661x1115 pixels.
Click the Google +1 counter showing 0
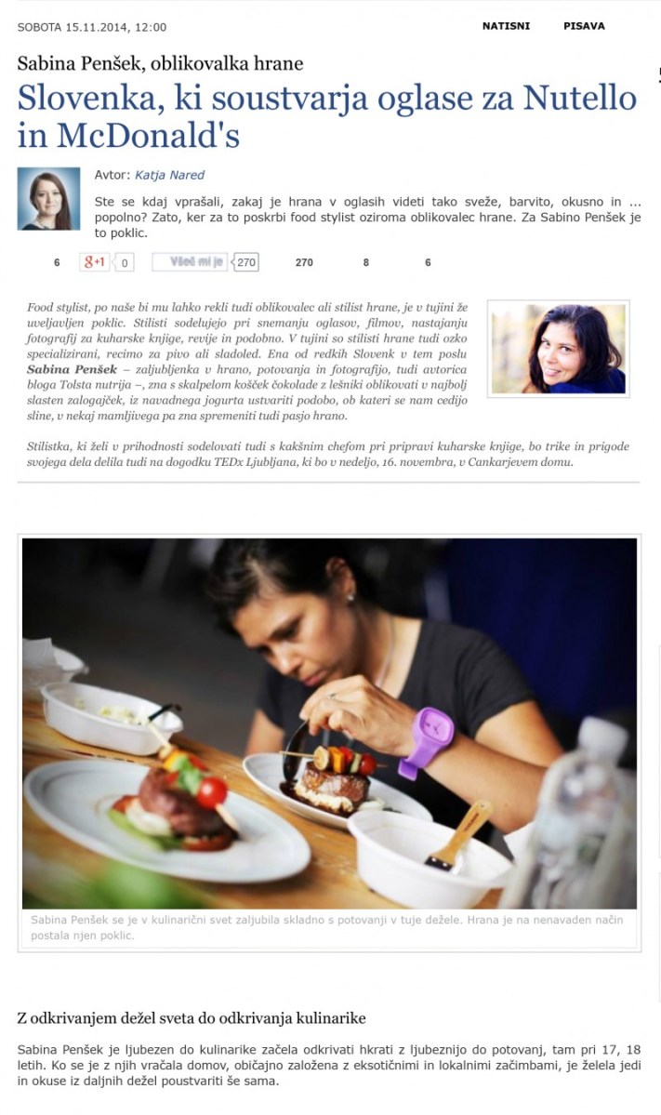tap(124, 263)
